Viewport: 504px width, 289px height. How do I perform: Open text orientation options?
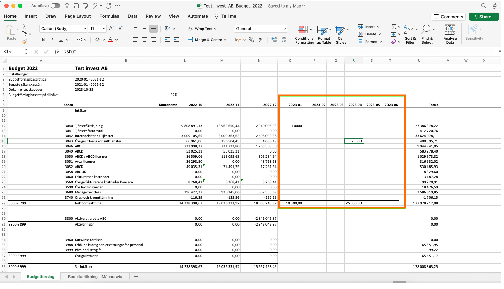point(169,29)
